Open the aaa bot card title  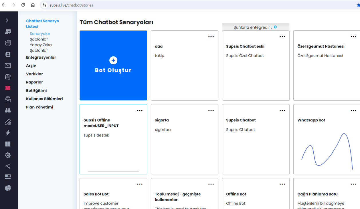coord(159,46)
